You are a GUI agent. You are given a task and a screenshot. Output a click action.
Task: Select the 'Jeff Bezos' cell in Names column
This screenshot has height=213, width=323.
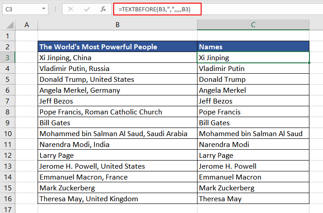pos(253,101)
